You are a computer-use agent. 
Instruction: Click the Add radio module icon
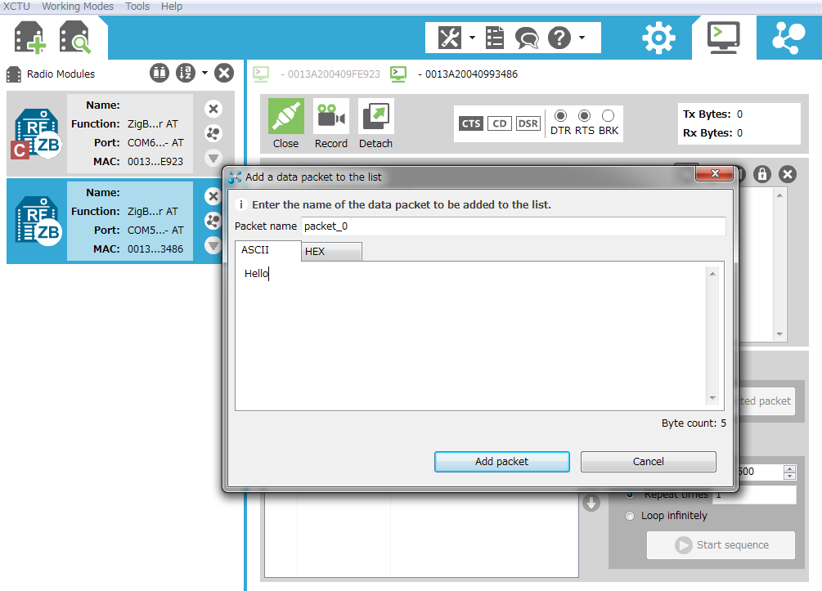[x=30, y=38]
